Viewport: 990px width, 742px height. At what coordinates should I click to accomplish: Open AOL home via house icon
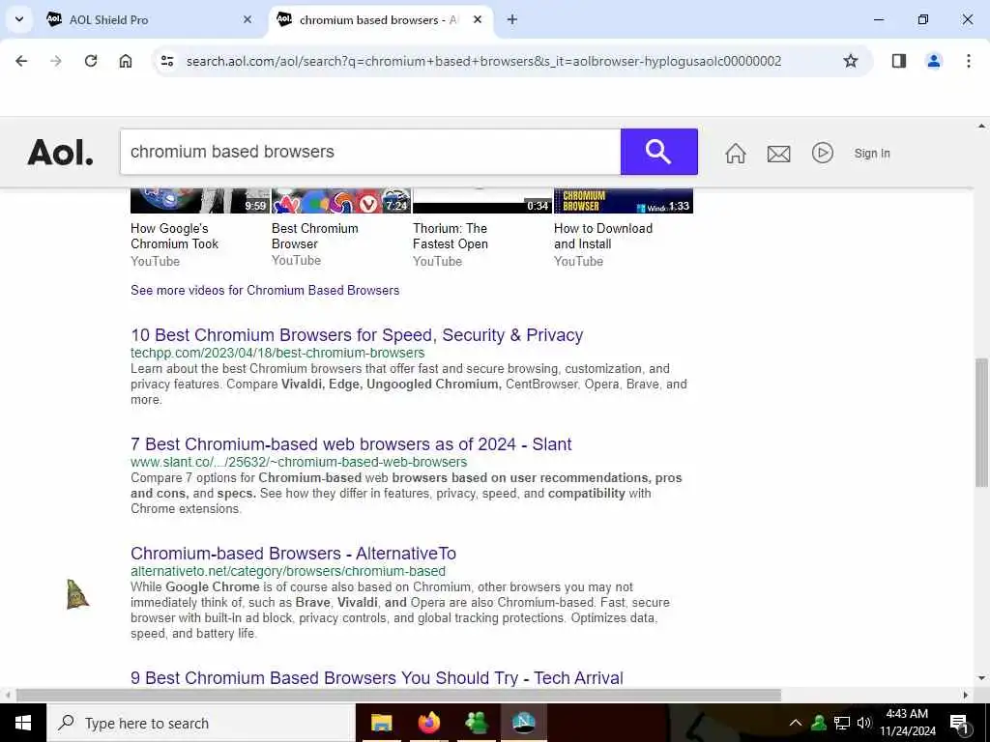pyautogui.click(x=736, y=154)
